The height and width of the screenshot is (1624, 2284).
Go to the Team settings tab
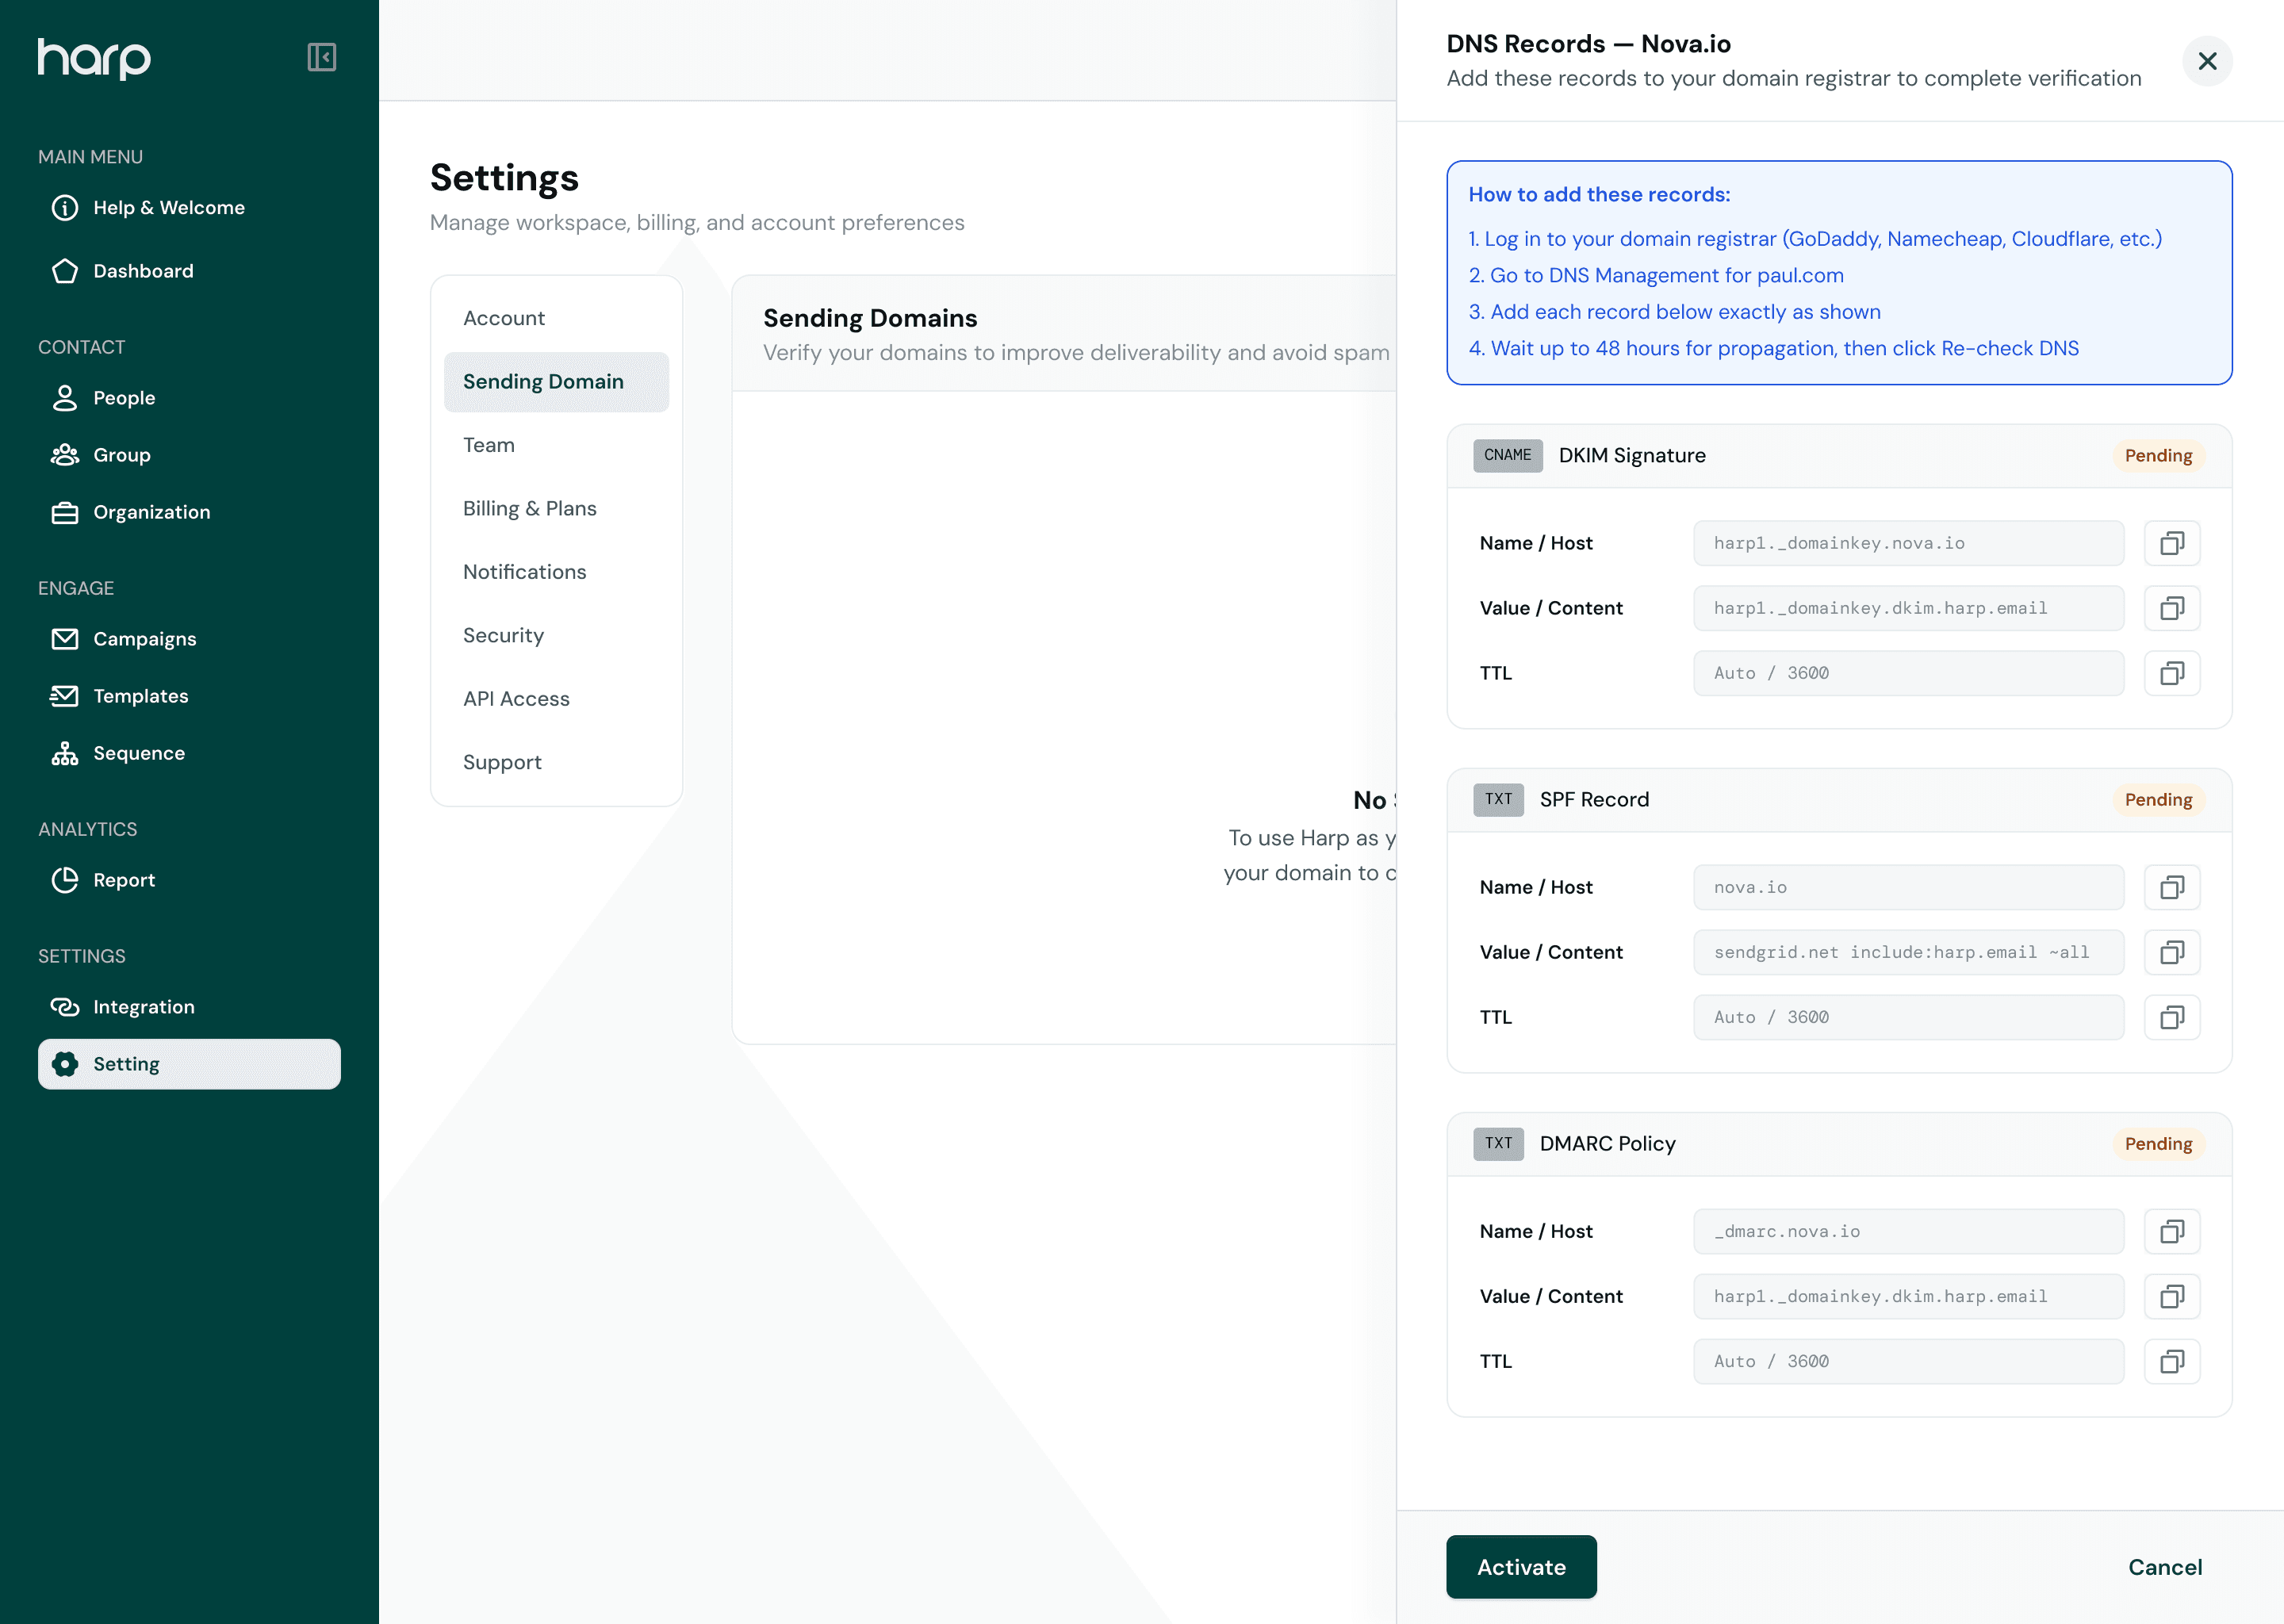pyautogui.click(x=556, y=445)
